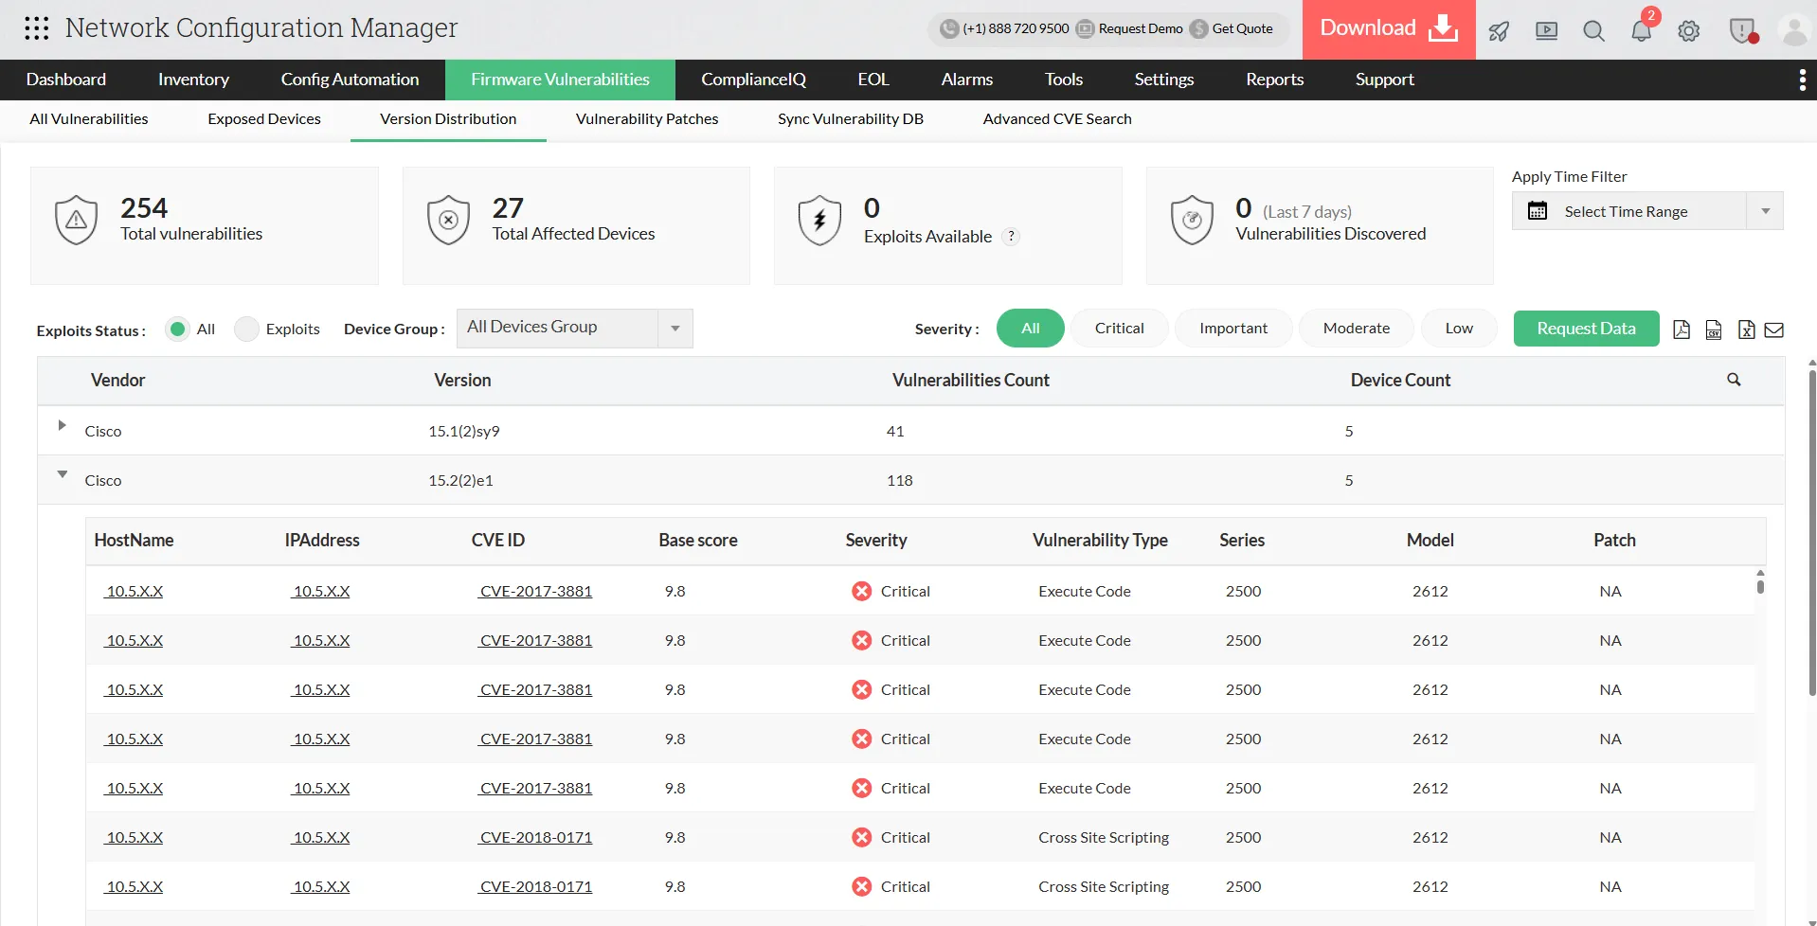Select the All exploits status radio

pyautogui.click(x=177, y=329)
